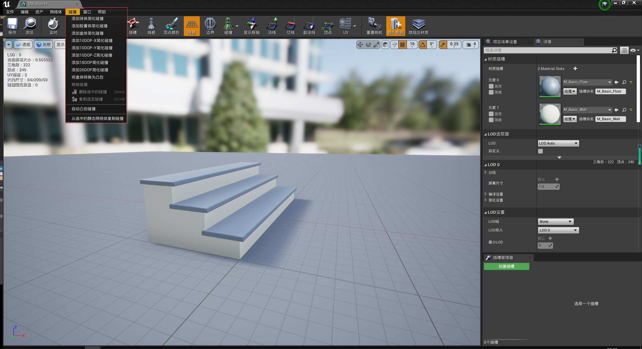Toggle the UV toolbar icon
The image size is (642, 349).
click(x=346, y=26)
